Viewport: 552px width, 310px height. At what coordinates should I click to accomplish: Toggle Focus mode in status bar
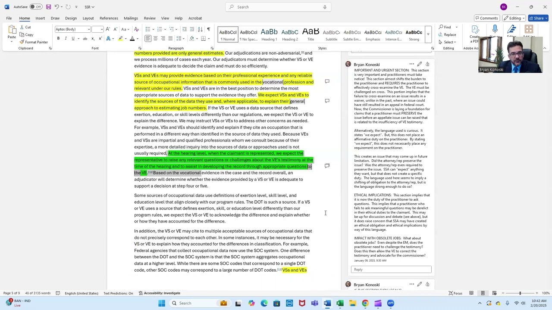point(455,293)
